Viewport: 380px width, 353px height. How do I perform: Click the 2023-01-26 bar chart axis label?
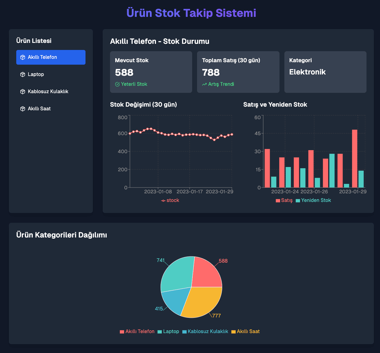point(314,192)
